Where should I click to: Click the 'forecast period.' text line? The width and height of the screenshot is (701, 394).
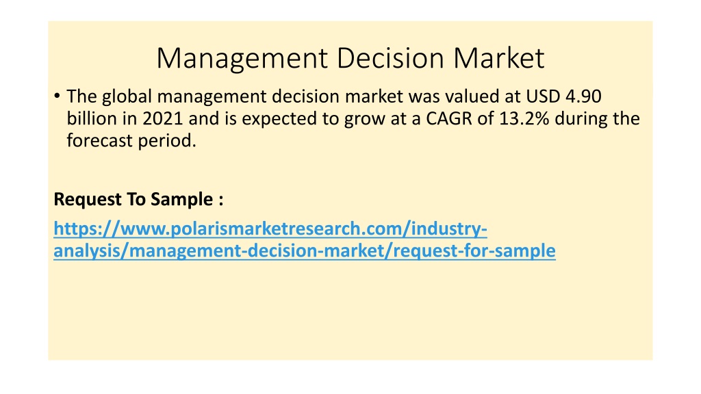[131, 141]
